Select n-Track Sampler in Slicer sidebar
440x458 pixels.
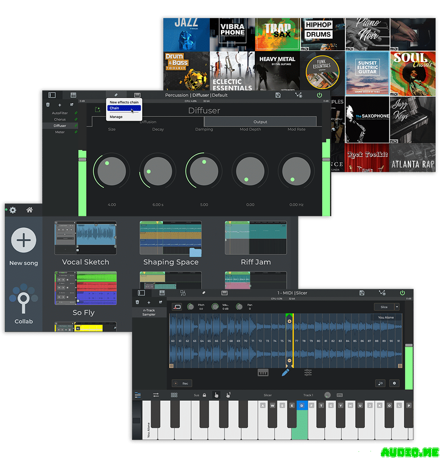(x=149, y=312)
